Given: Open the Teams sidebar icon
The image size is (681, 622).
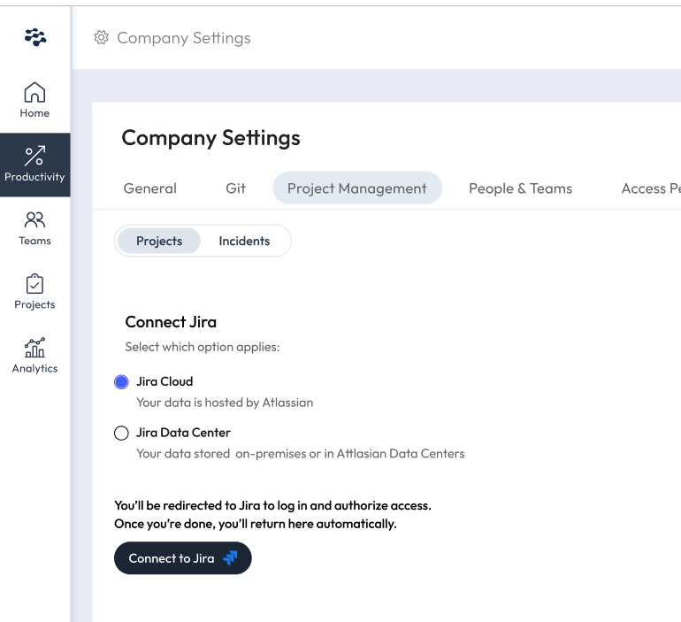Looking at the screenshot, I should point(34,219).
